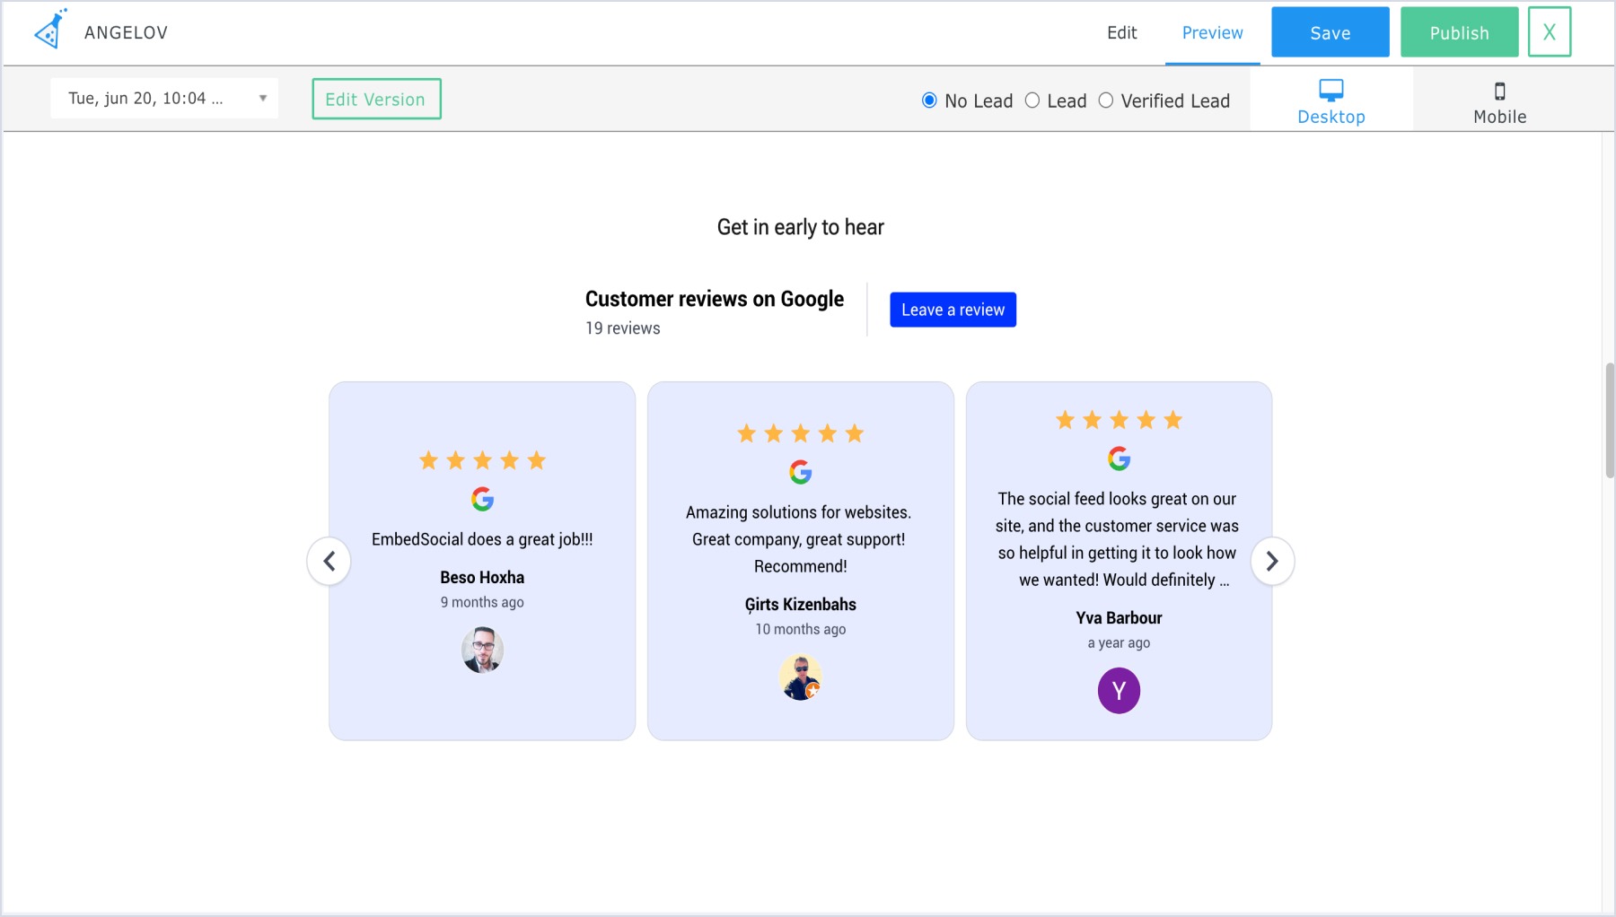Switch to Mobile preview mode
Image resolution: width=1616 pixels, height=917 pixels.
pos(1499,100)
